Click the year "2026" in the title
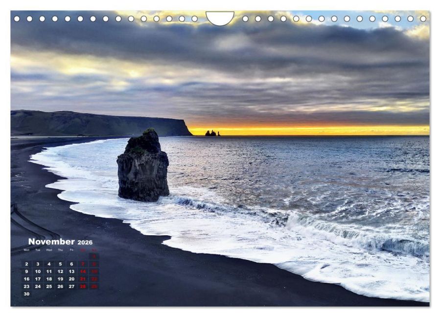440x317 pixels. 85,242
